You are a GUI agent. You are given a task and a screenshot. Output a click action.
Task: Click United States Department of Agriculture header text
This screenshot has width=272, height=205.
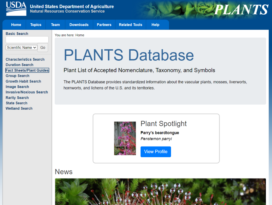72,6
